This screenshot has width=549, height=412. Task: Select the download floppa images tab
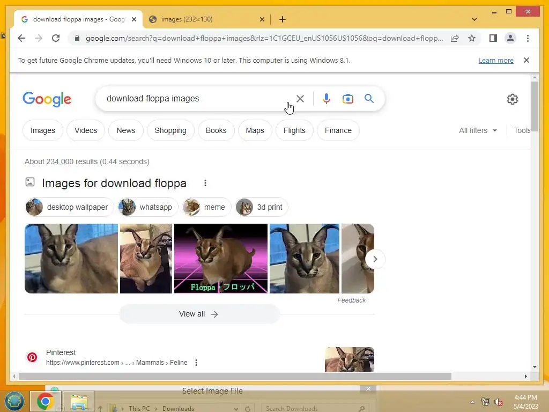coord(78,19)
